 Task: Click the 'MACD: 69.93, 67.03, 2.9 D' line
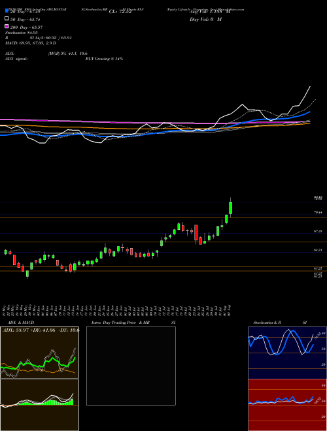(x=31, y=43)
